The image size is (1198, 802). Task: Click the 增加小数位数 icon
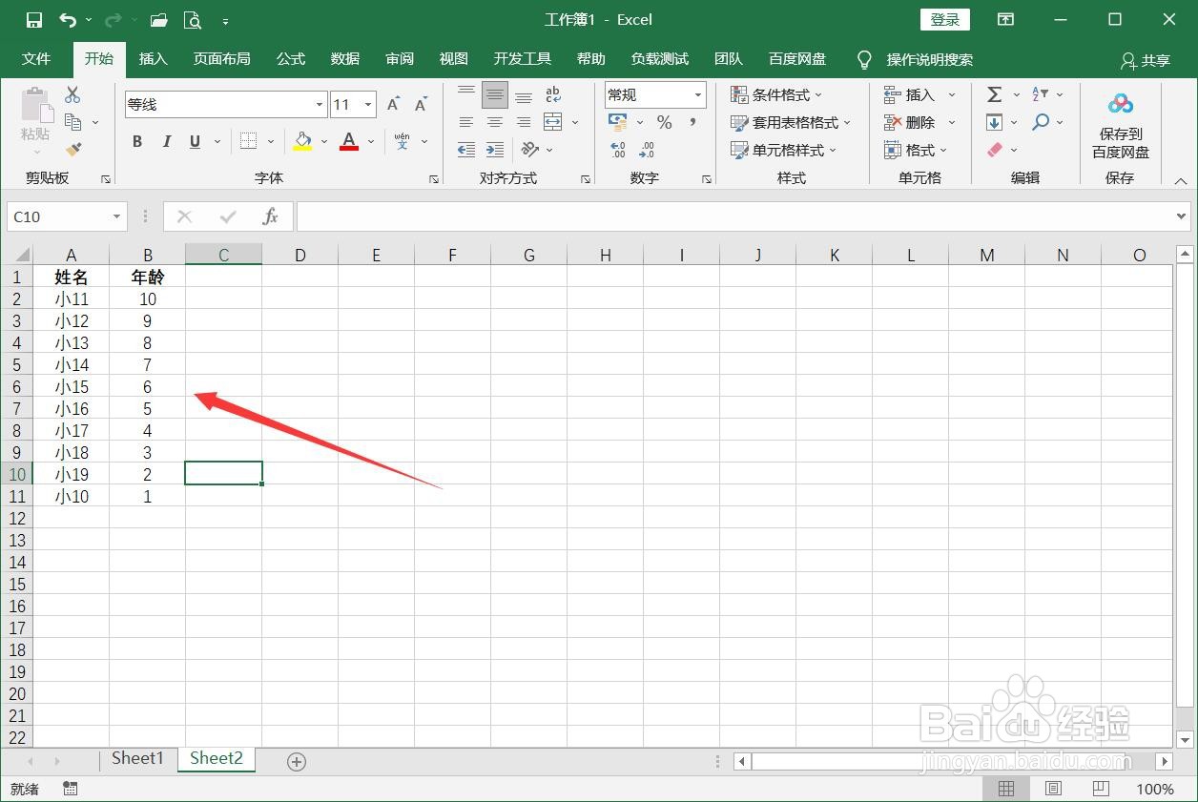point(618,150)
